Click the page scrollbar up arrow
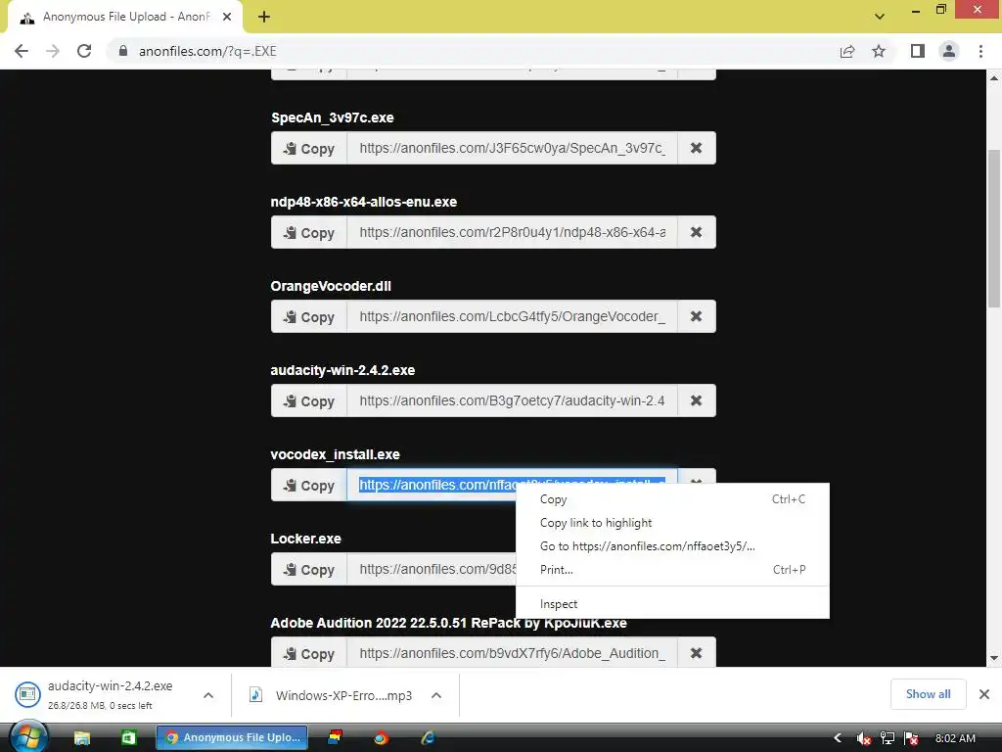The image size is (1002, 752). (x=994, y=78)
